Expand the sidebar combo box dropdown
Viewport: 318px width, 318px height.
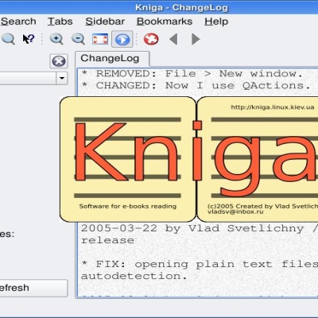62,78
